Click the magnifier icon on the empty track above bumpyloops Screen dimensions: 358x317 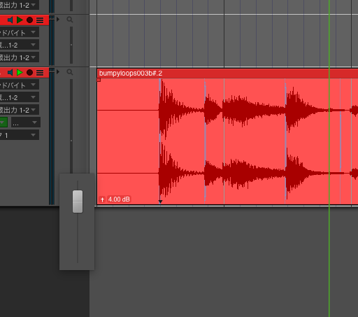[x=70, y=20]
